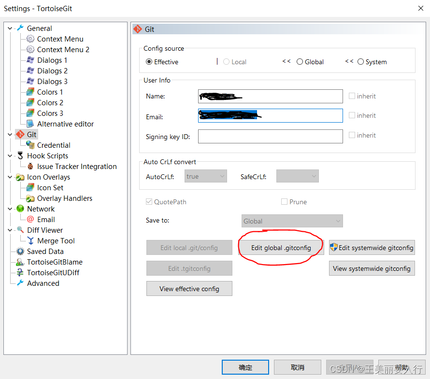Open Context Menu settings page

point(60,39)
